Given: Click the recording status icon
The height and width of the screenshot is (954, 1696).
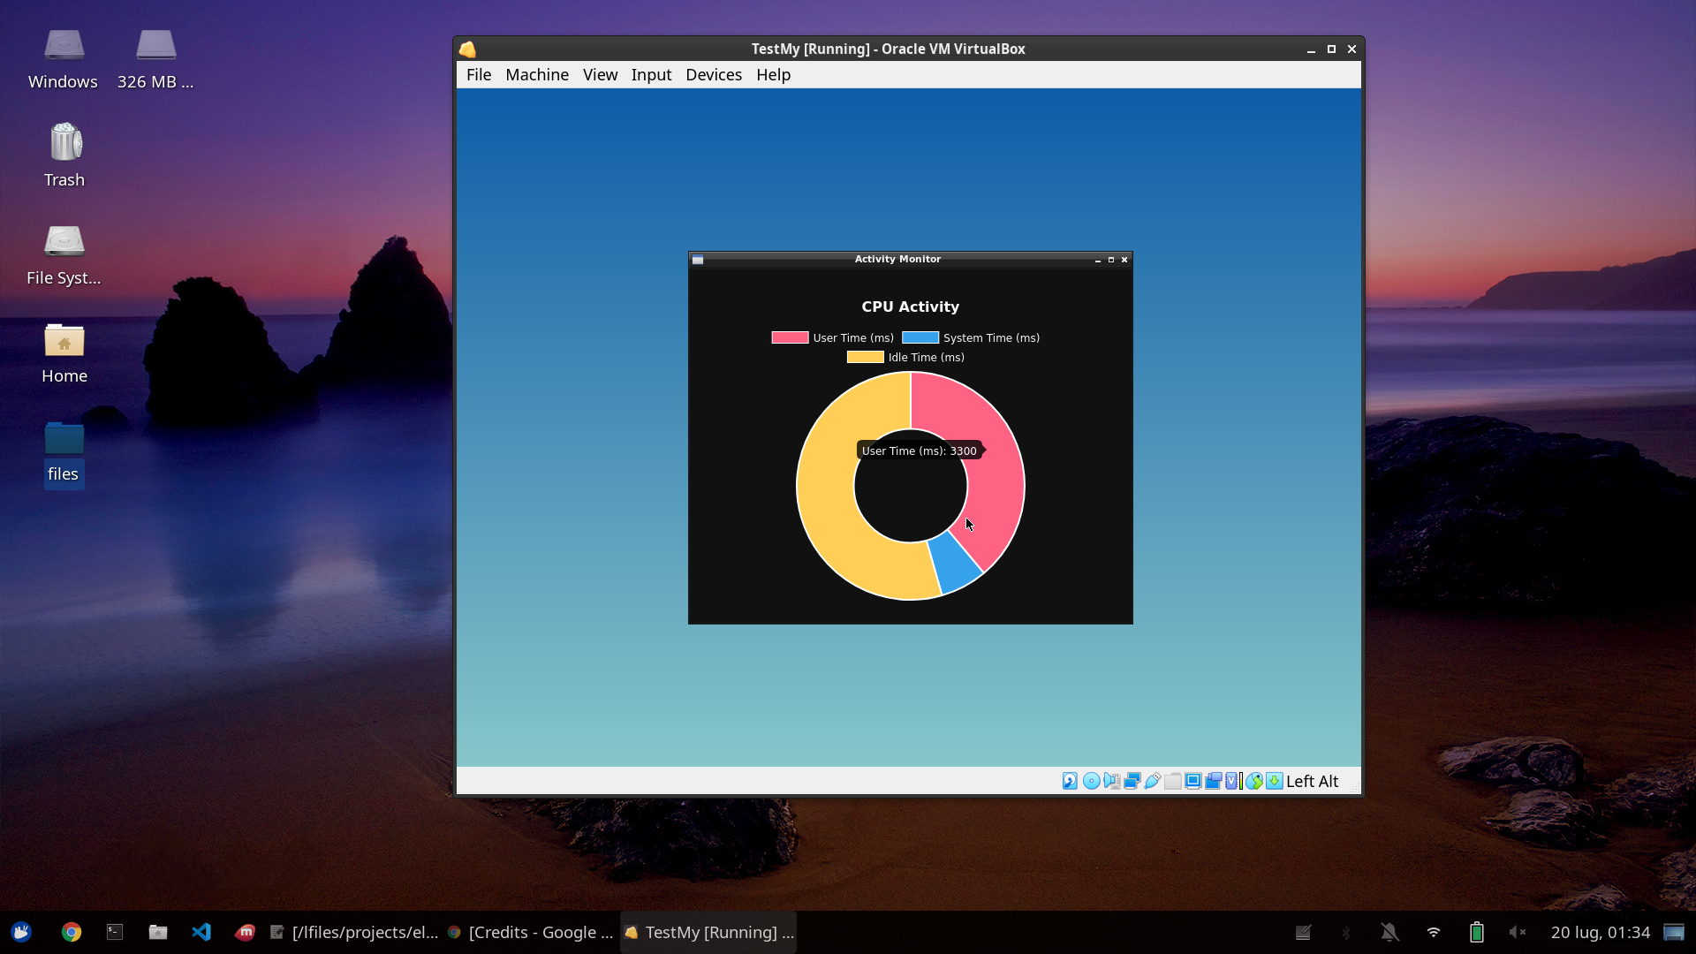Looking at the screenshot, I should coord(1213,781).
